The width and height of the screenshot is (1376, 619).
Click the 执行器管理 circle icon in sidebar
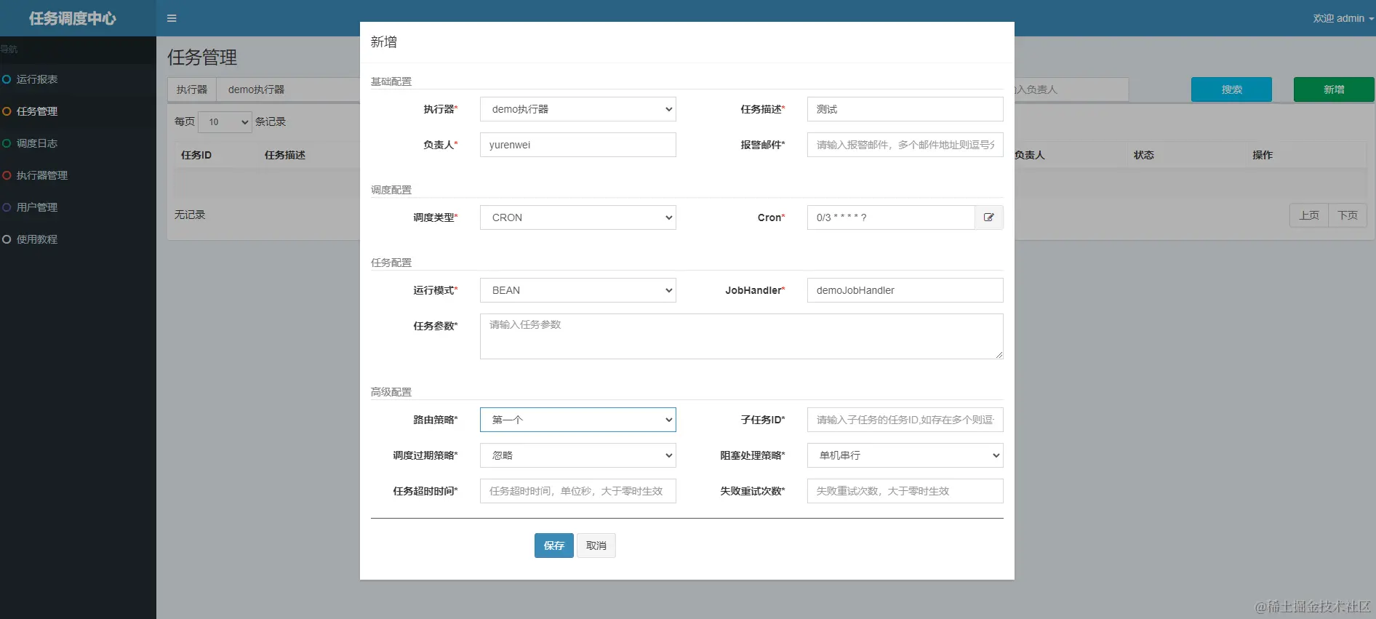(x=7, y=175)
